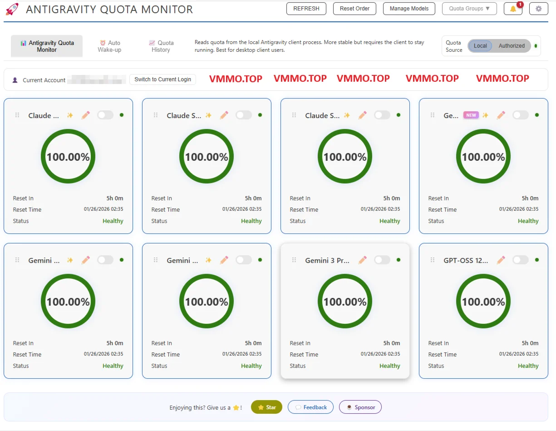Open the Quota History tab
Viewport: 556px width, 431px height.
[x=161, y=46]
